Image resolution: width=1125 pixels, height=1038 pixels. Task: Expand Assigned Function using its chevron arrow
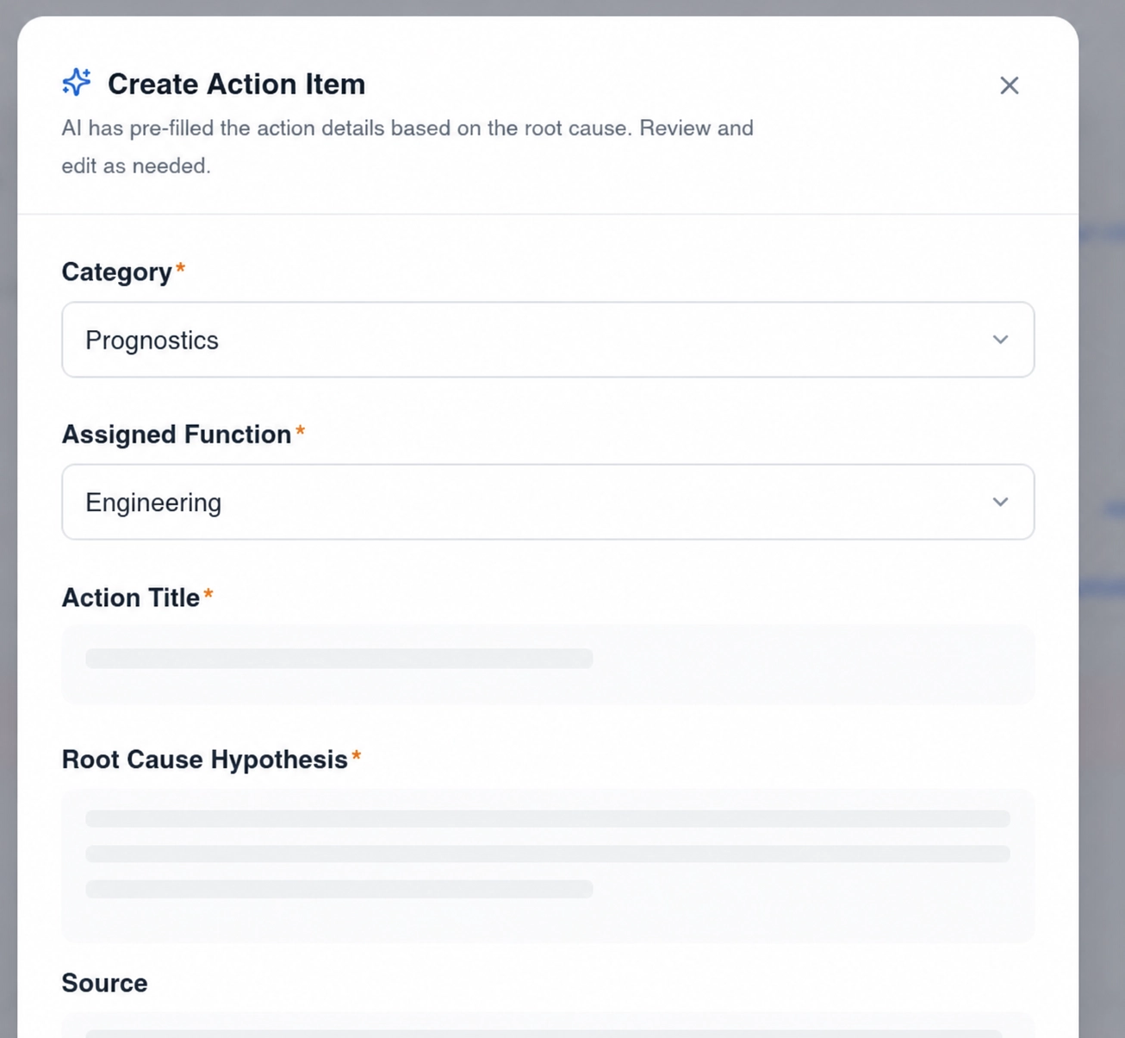(x=1000, y=502)
